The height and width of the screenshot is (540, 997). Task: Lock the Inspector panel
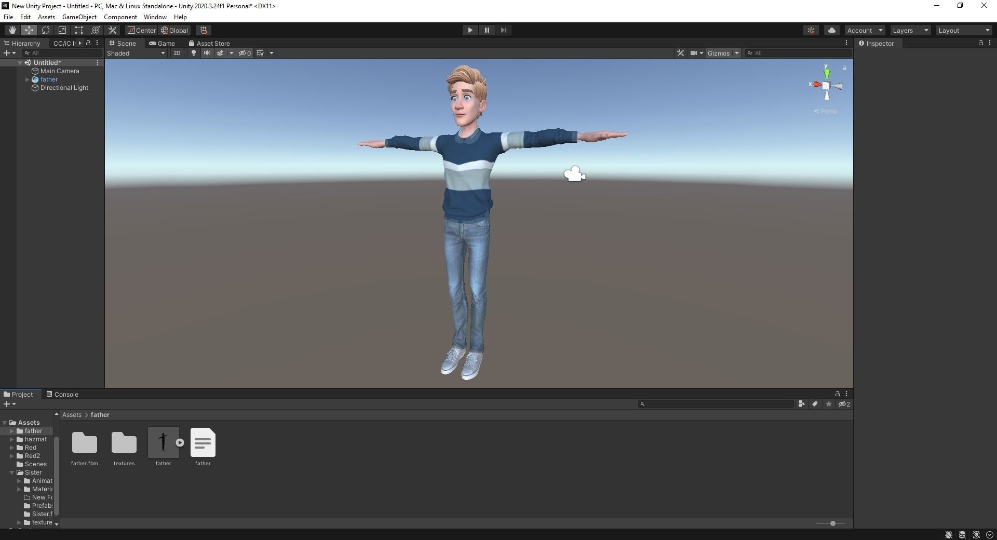pos(980,43)
